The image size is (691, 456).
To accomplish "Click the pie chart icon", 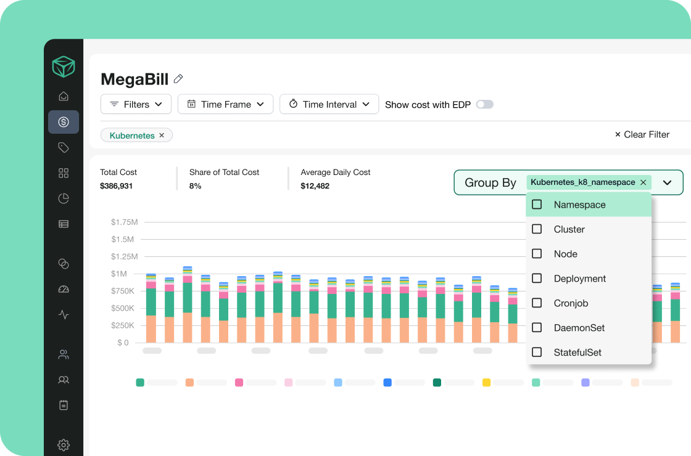I will click(64, 198).
